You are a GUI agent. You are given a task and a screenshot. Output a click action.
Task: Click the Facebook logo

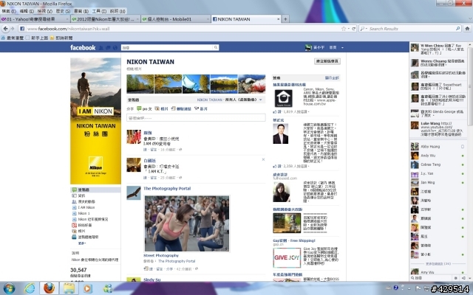pos(83,47)
